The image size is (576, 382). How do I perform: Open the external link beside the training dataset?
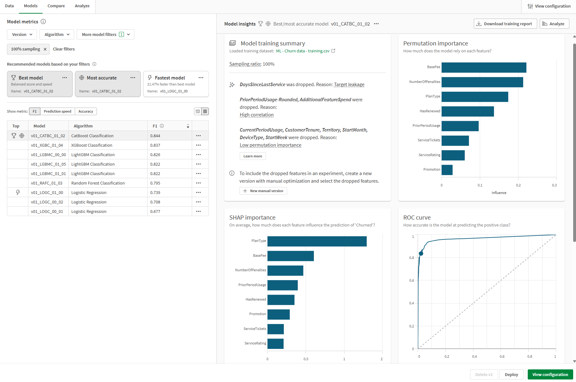333,50
